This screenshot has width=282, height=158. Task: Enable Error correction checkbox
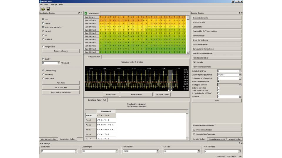click(218, 88)
